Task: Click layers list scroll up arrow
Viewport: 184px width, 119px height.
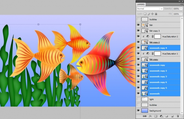Action: (182, 18)
